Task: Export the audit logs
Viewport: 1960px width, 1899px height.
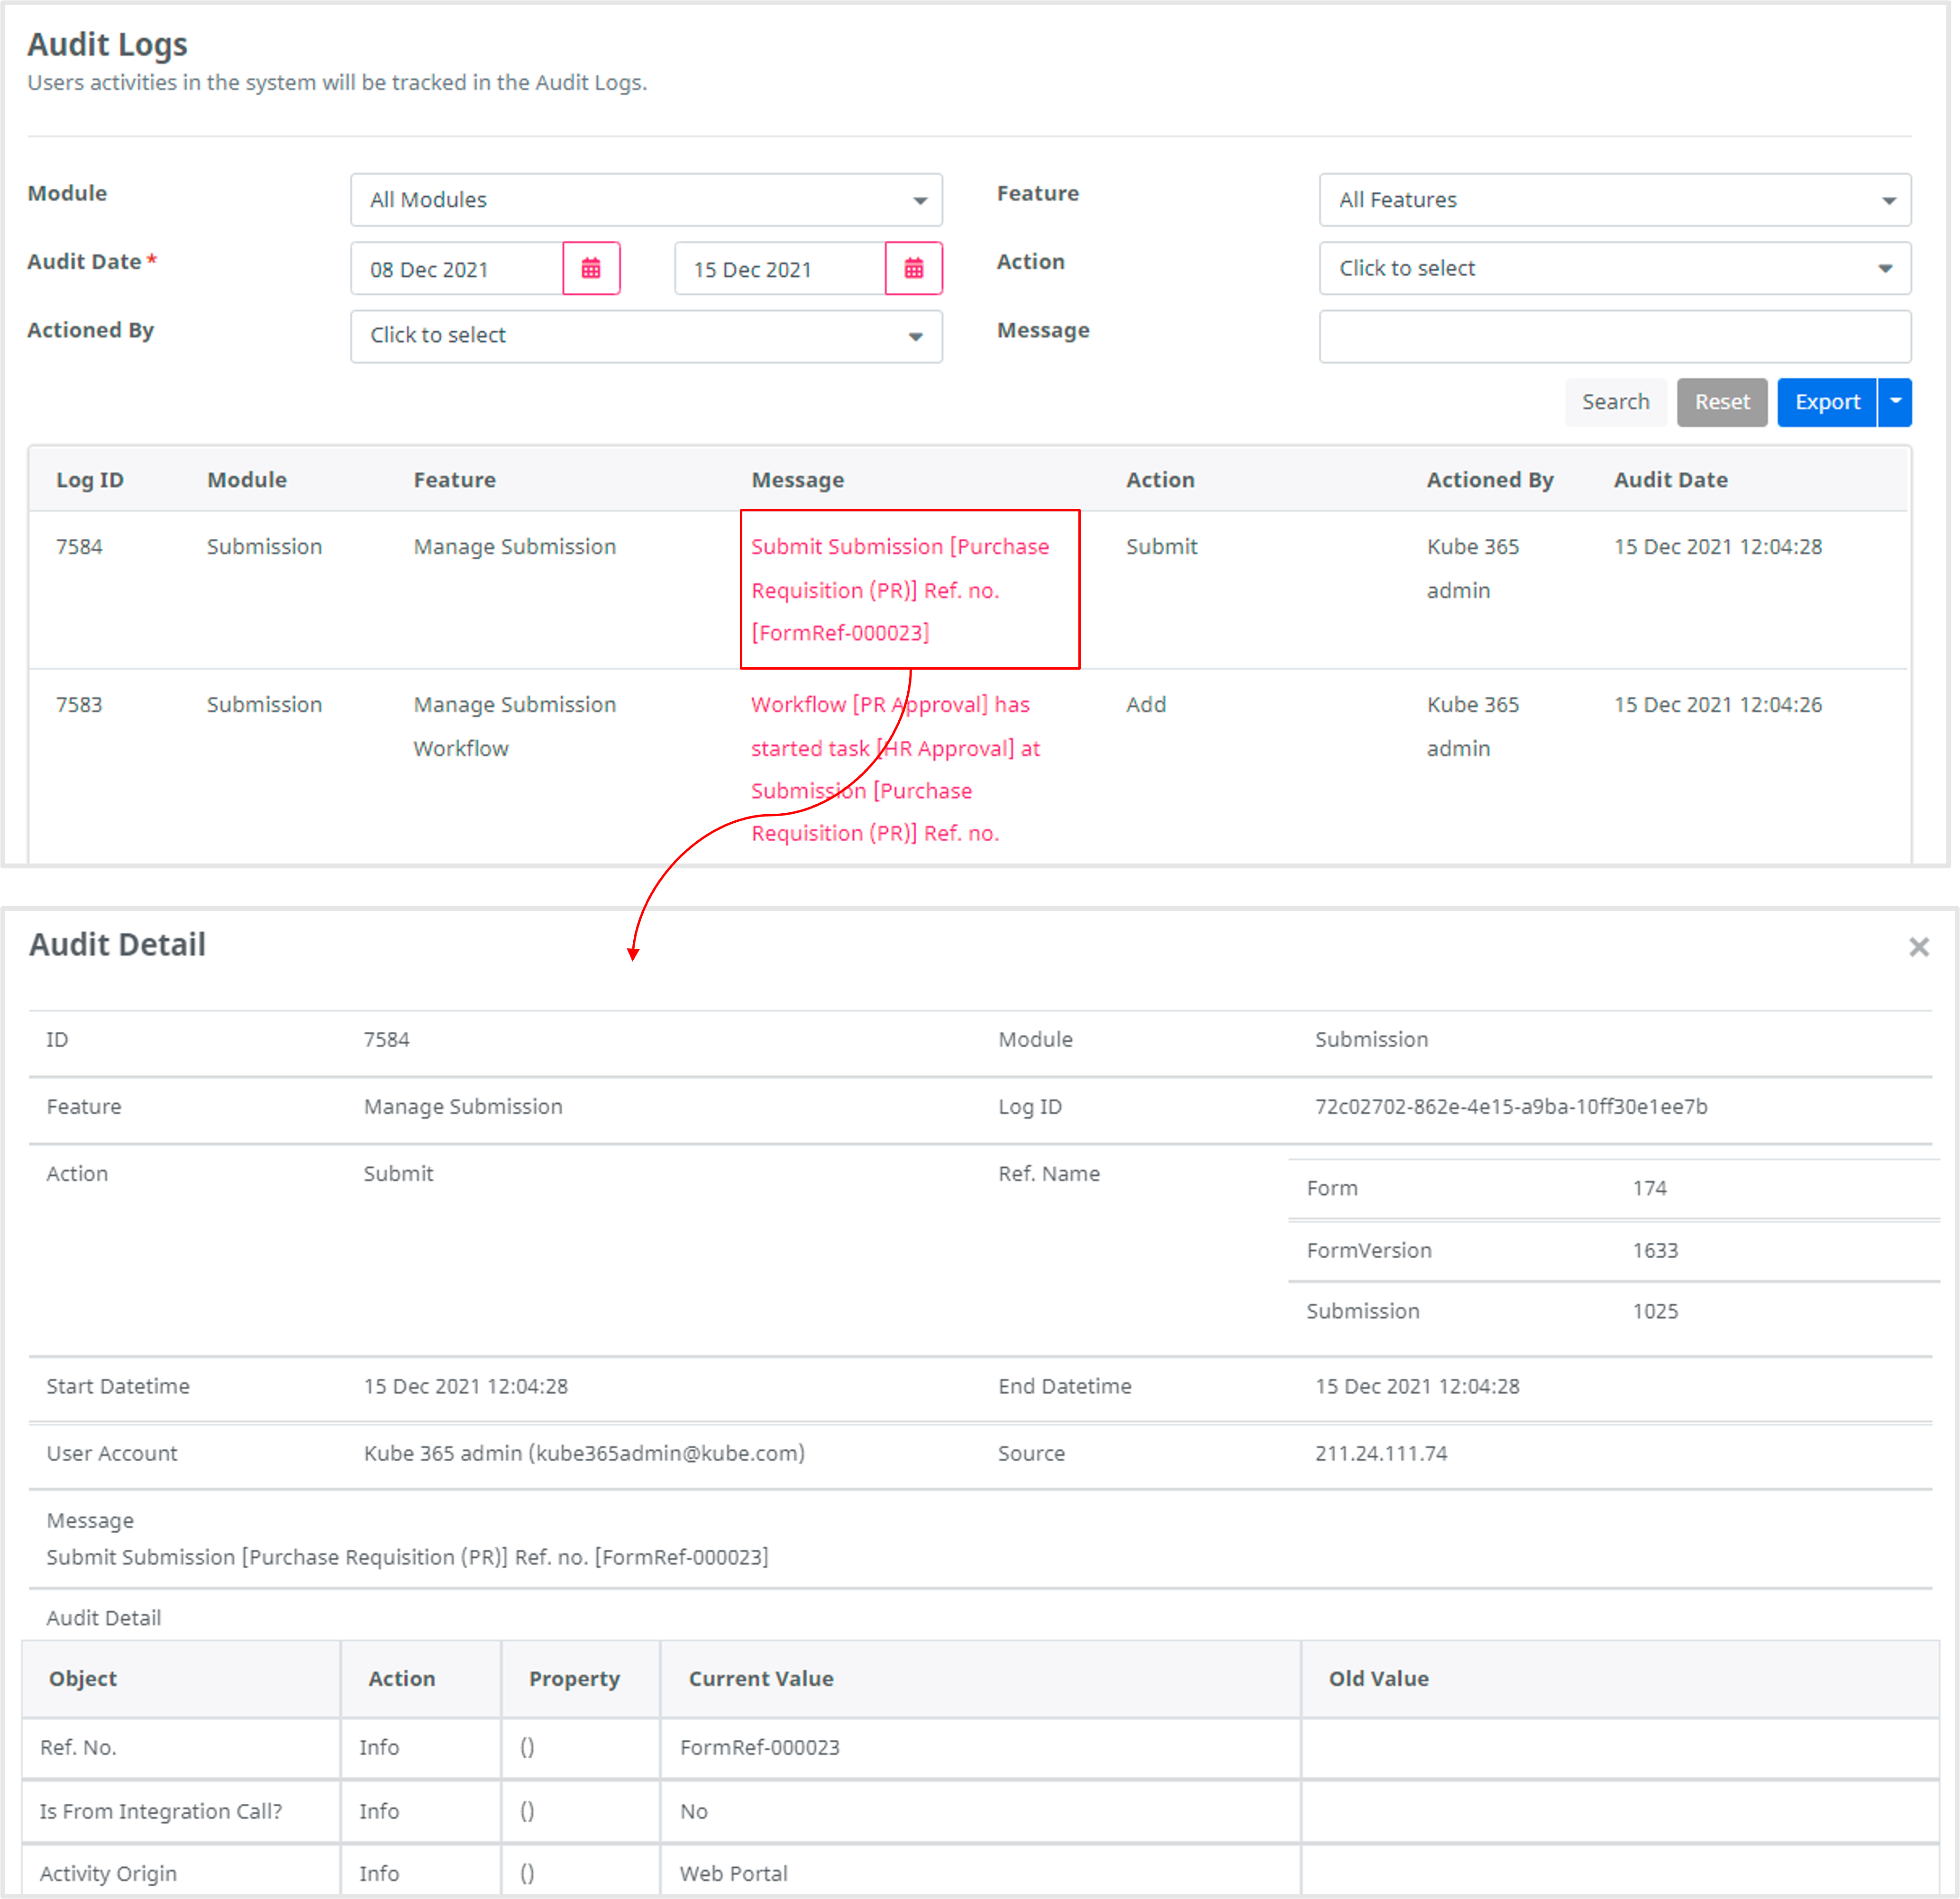Action: 1826,402
